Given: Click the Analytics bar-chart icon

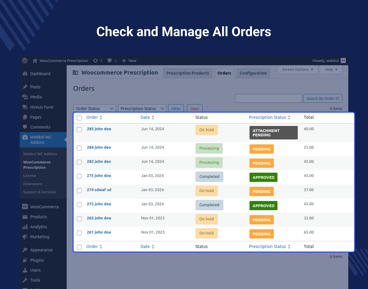Looking at the screenshot, I should [24, 227].
